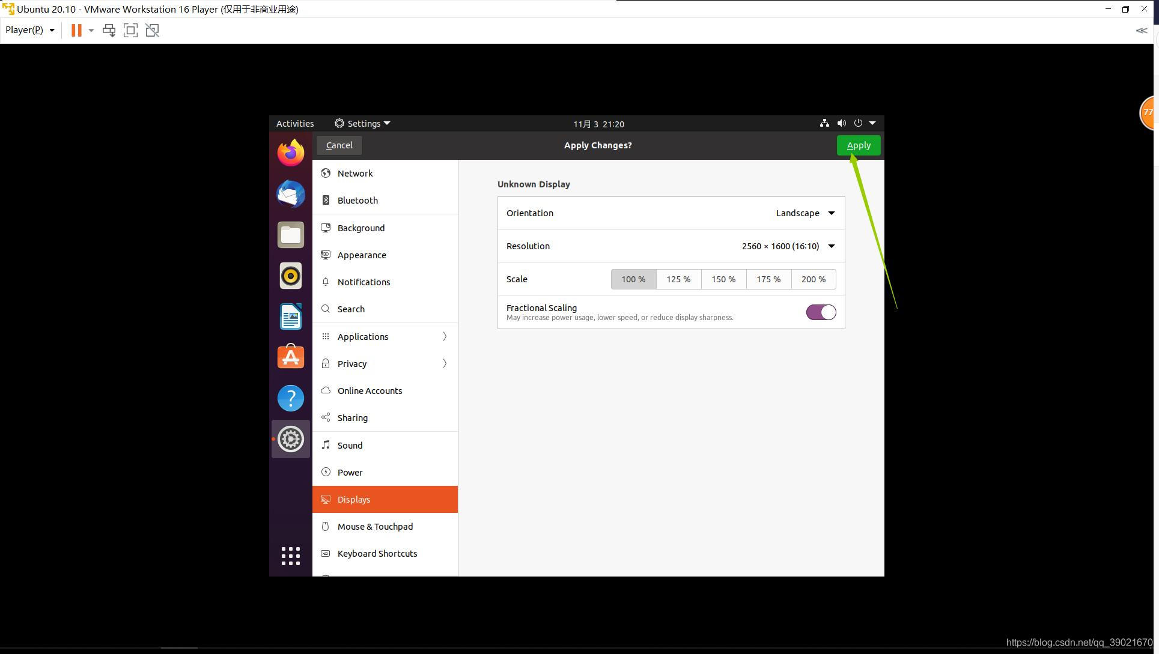
Task: Open the power options arrow beside pause
Action: (x=91, y=30)
